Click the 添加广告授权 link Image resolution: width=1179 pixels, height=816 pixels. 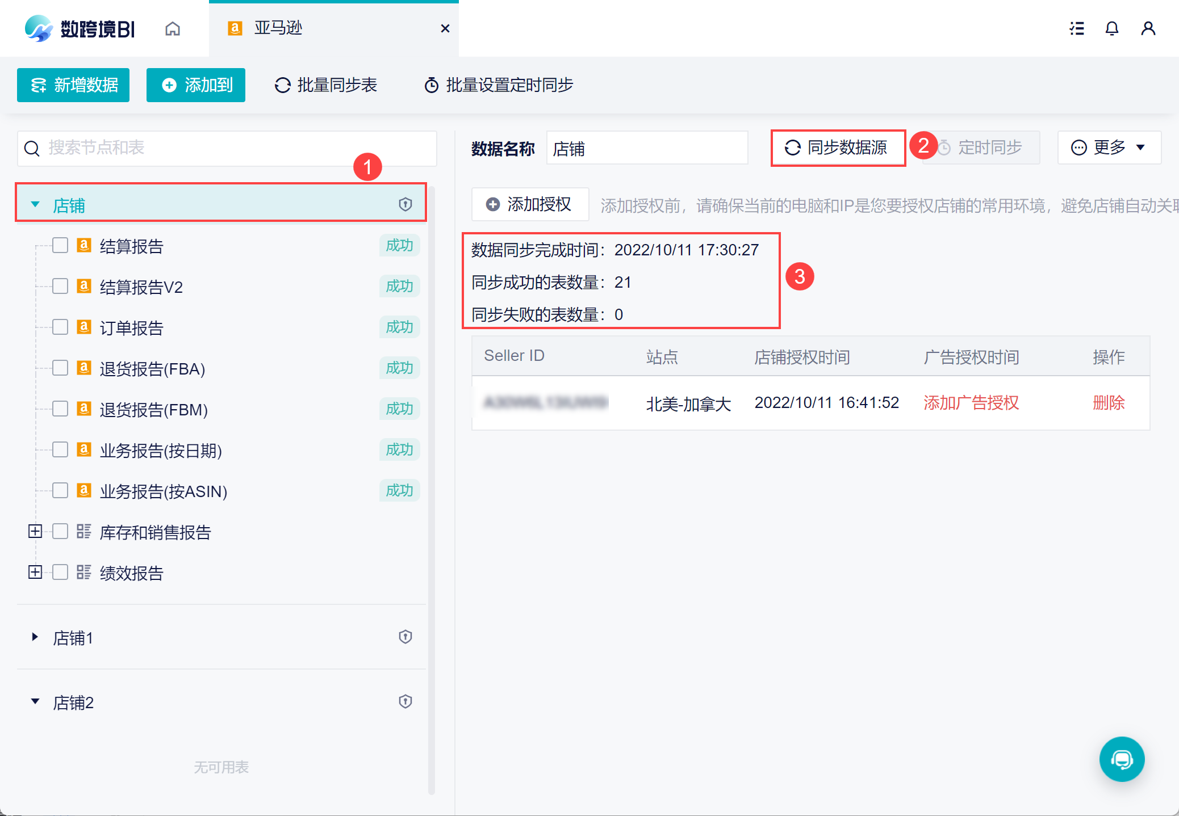tap(971, 403)
